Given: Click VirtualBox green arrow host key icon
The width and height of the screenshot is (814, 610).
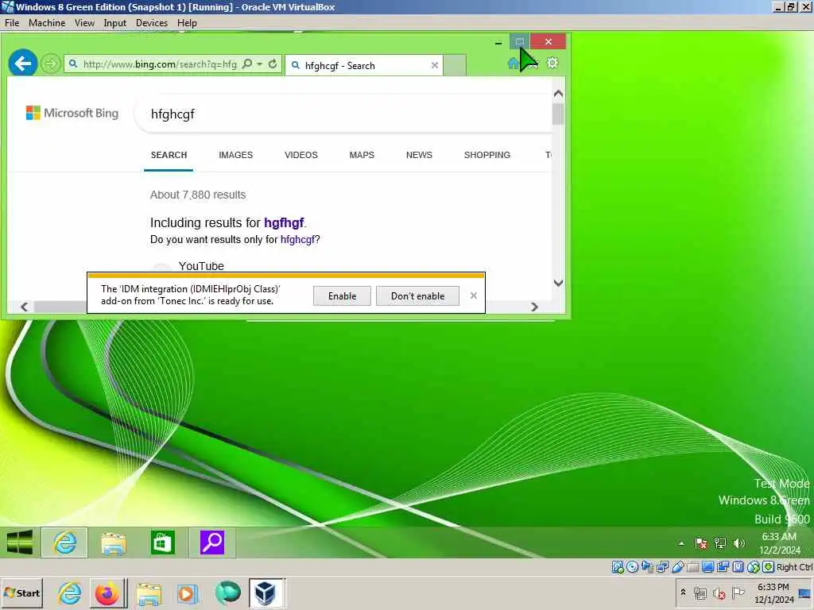Looking at the screenshot, I should (769, 567).
